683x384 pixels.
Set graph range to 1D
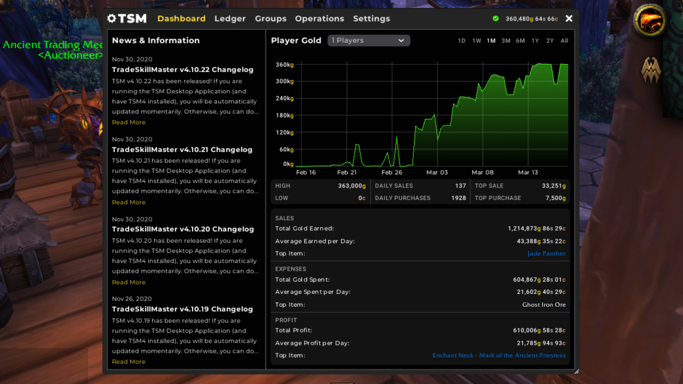click(462, 41)
